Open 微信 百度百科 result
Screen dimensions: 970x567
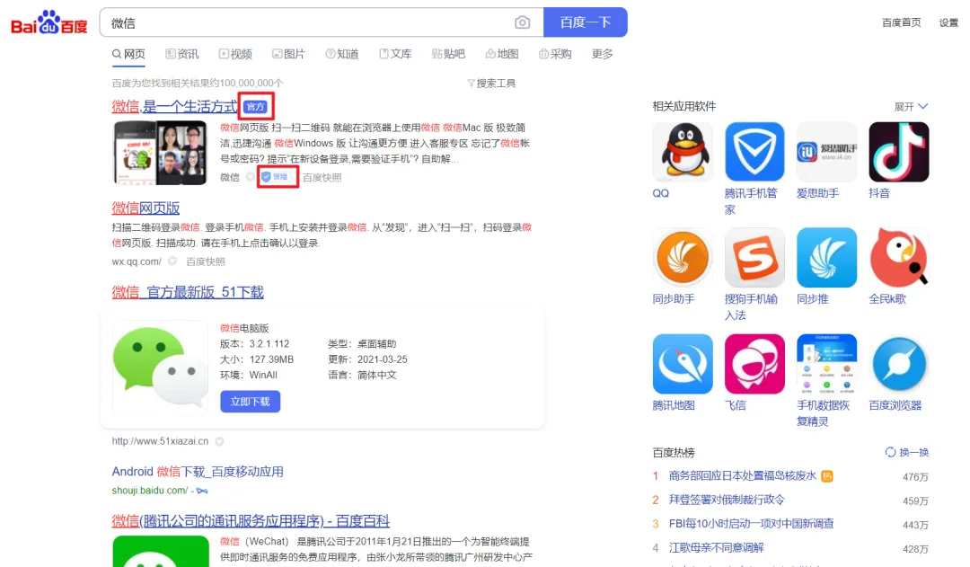point(251,521)
